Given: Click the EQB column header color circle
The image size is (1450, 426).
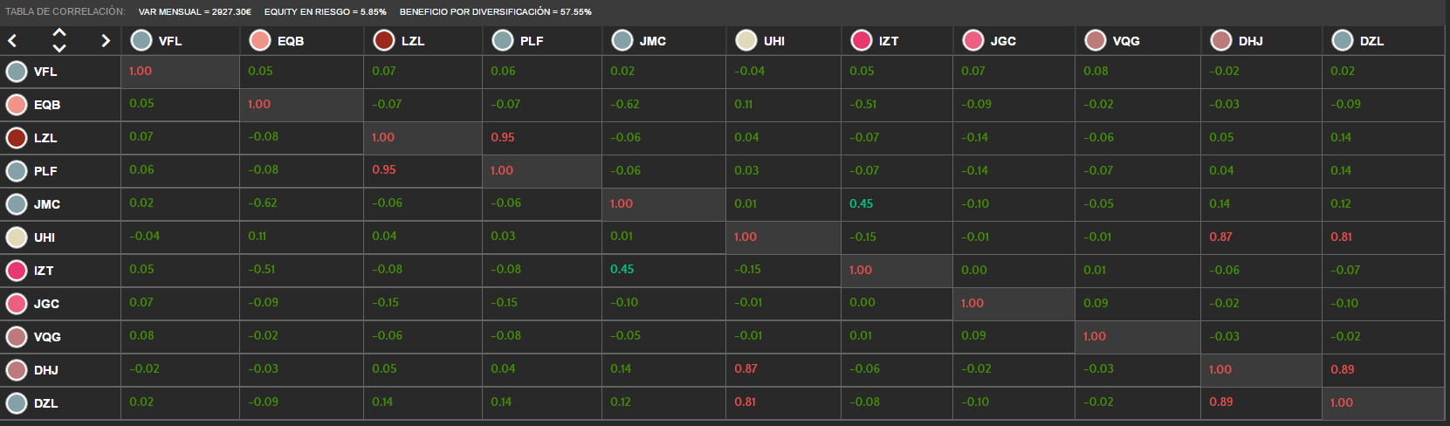Looking at the screenshot, I should [x=259, y=40].
